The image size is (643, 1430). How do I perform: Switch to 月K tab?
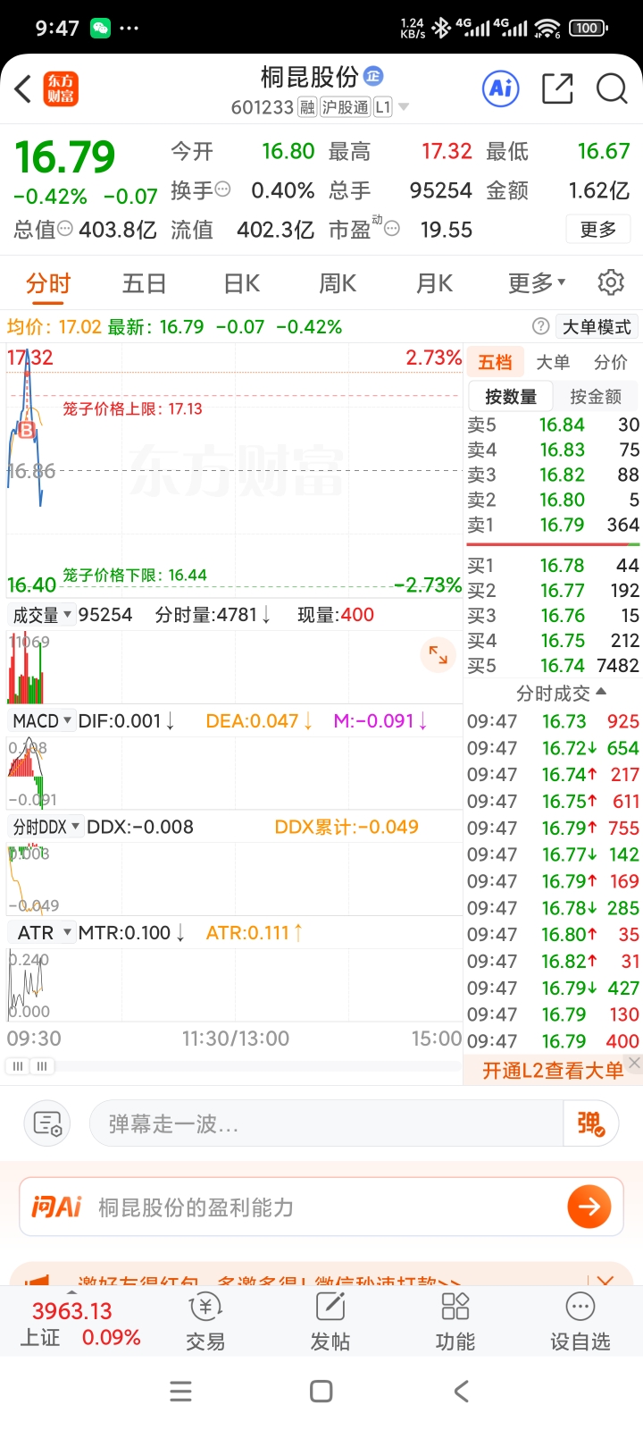[434, 283]
